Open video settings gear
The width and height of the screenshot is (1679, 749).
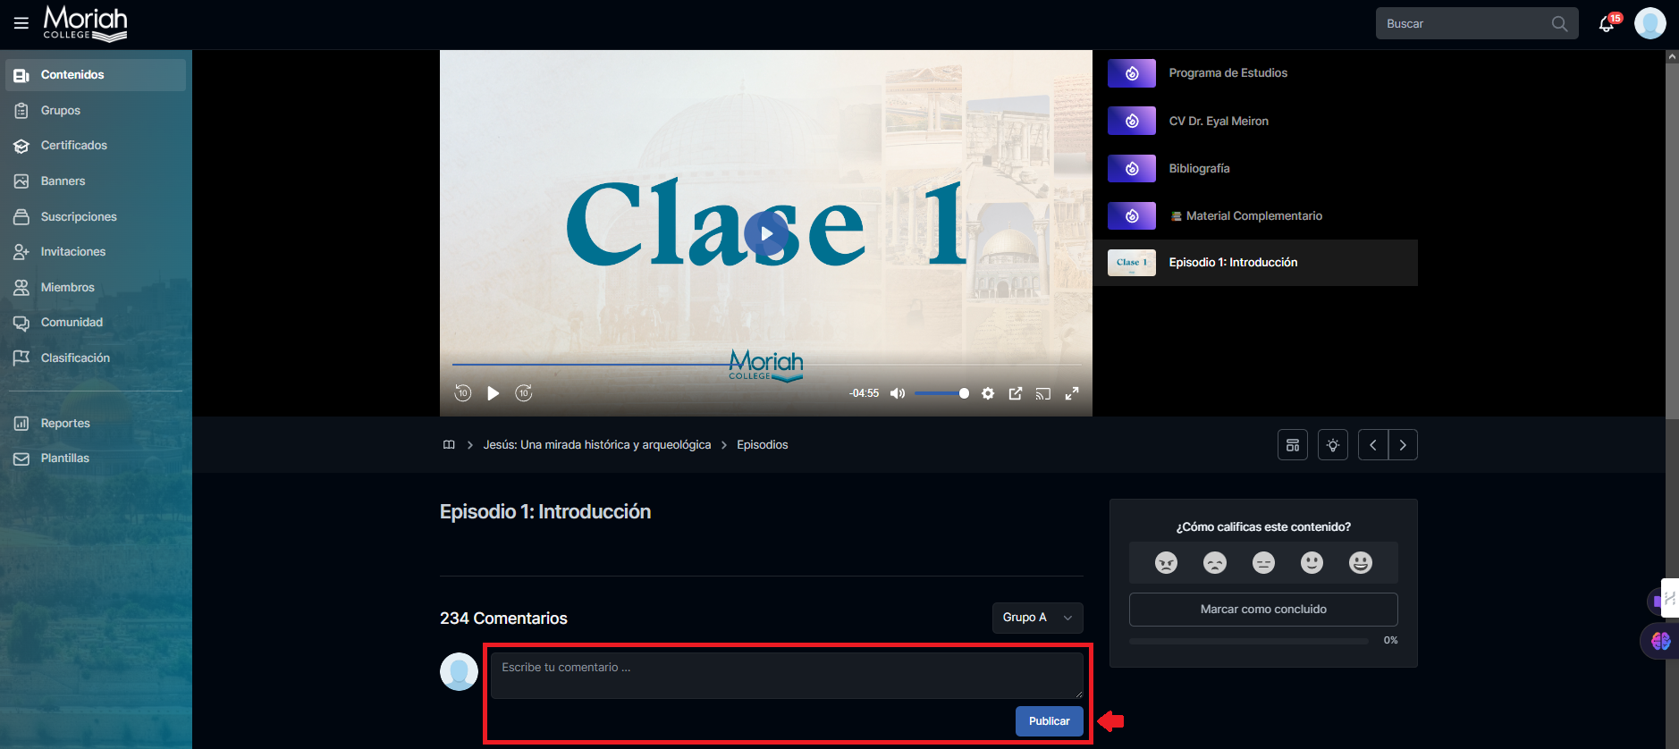(988, 393)
